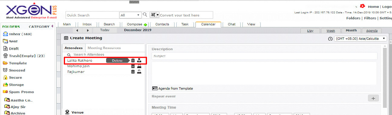Switch calendar to Agenda view
The height and width of the screenshot is (115, 392).
372,31
